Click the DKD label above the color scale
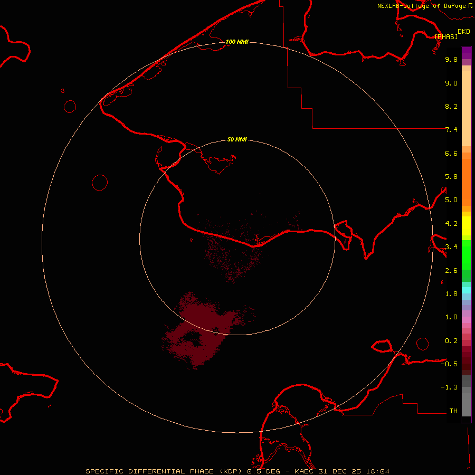 point(464,31)
